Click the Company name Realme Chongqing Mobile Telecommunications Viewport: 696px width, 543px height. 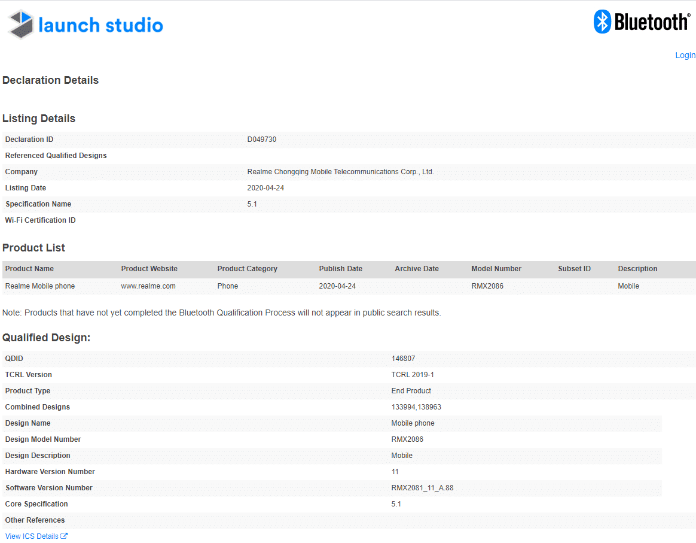(x=341, y=171)
